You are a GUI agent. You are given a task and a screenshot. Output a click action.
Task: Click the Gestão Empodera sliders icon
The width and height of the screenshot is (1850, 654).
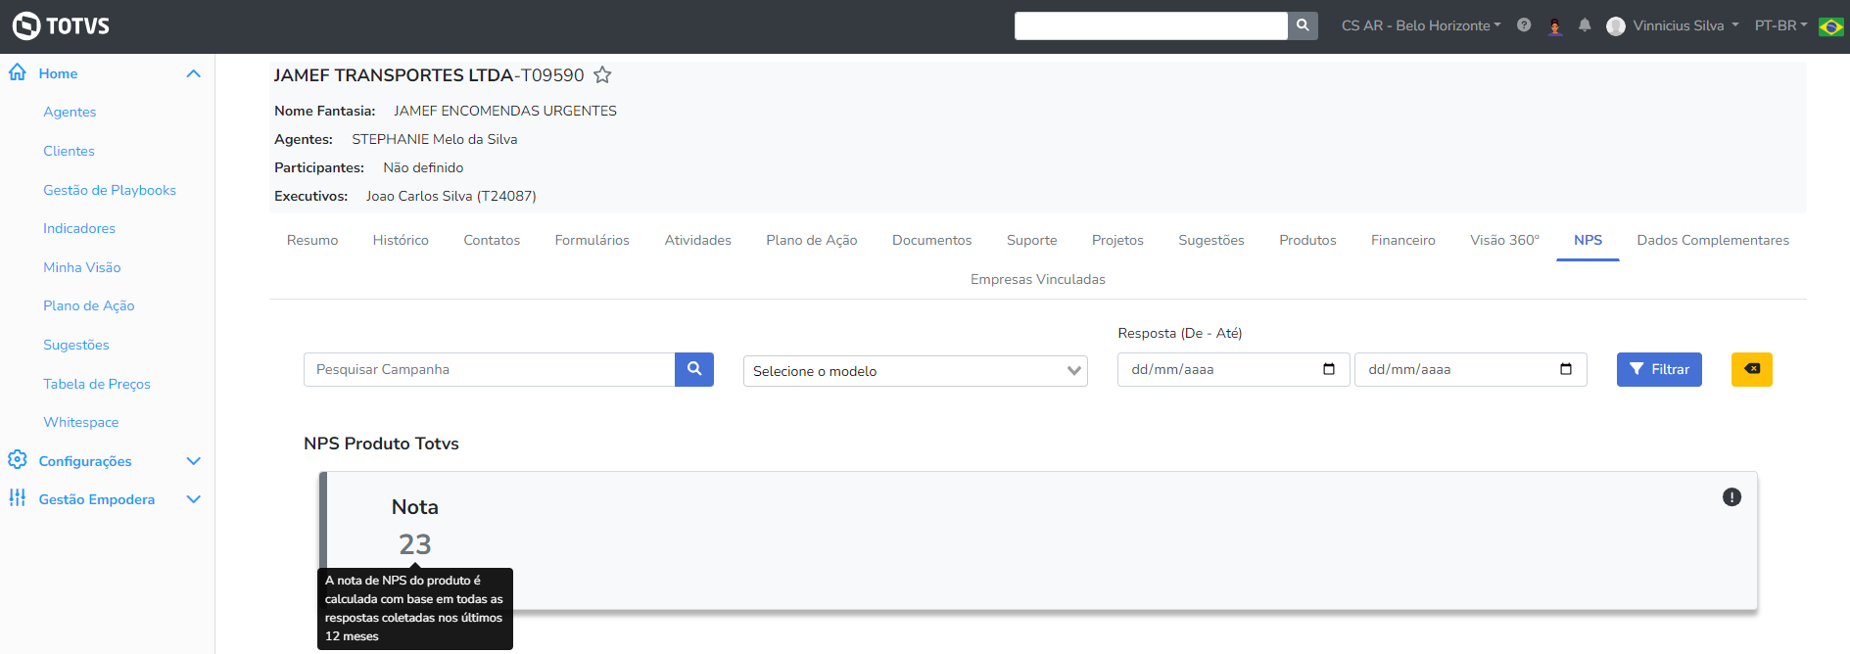click(18, 498)
